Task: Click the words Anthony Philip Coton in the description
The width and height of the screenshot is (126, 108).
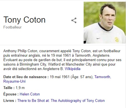Action: [20, 51]
